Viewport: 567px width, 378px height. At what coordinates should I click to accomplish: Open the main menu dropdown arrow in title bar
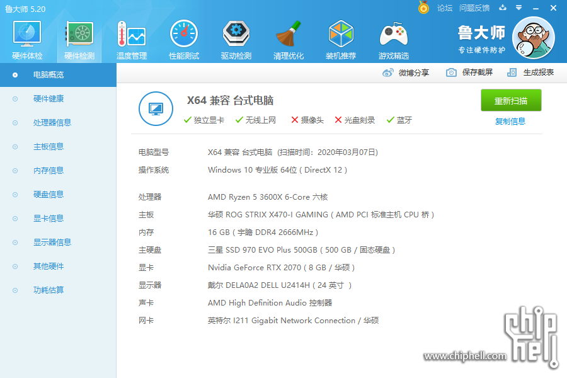[x=518, y=8]
